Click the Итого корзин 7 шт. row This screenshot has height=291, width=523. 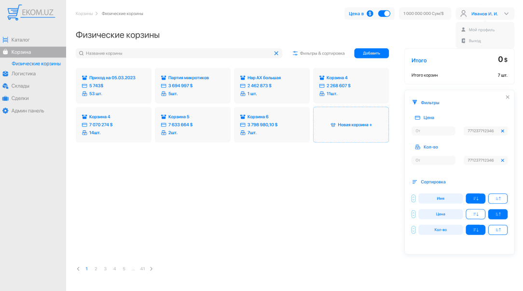(459, 75)
